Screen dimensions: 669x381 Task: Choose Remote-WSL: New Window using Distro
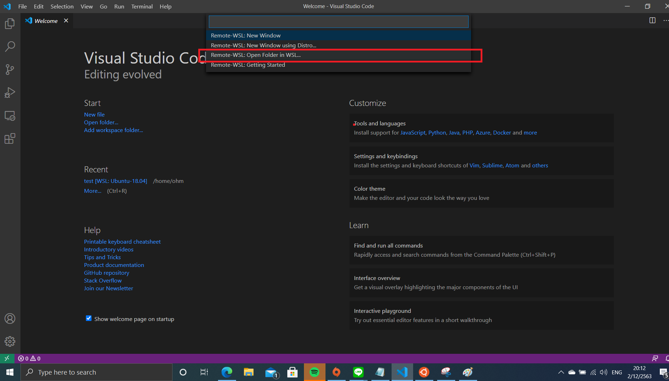pyautogui.click(x=263, y=45)
